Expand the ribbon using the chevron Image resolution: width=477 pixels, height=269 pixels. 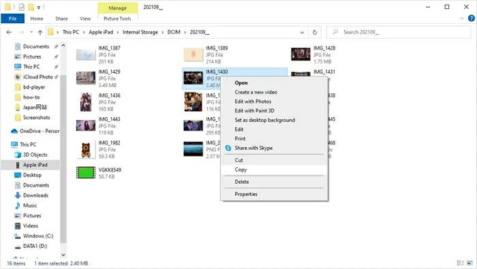coord(462,18)
